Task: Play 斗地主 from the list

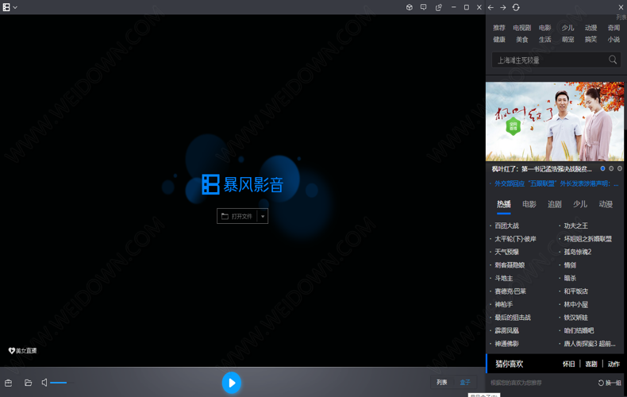Action: (503, 278)
